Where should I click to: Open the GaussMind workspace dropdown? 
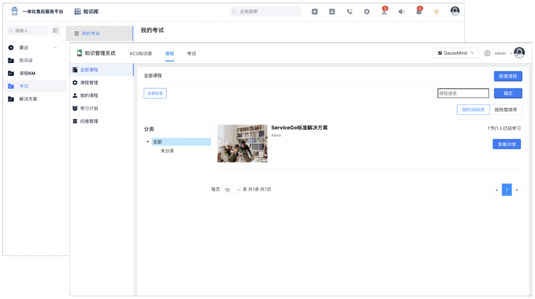(x=456, y=53)
